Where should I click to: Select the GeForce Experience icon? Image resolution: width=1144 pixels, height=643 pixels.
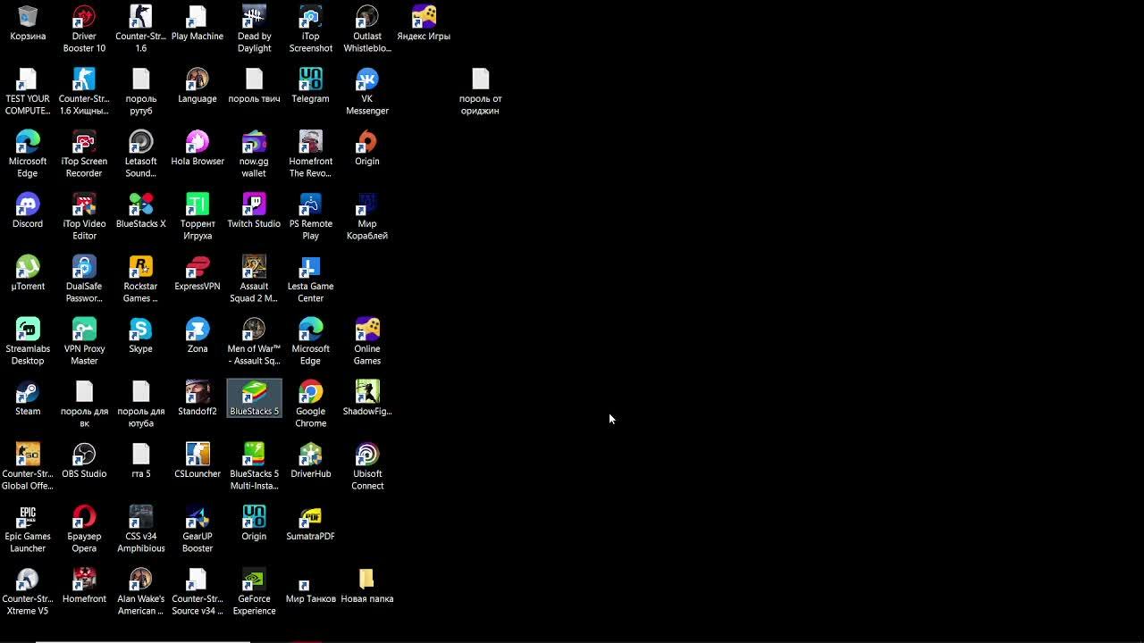pos(254,591)
